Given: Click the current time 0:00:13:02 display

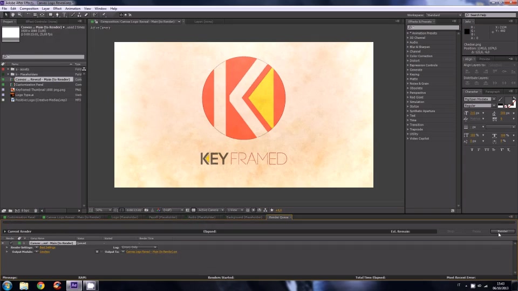Looking at the screenshot, I should tap(134, 210).
